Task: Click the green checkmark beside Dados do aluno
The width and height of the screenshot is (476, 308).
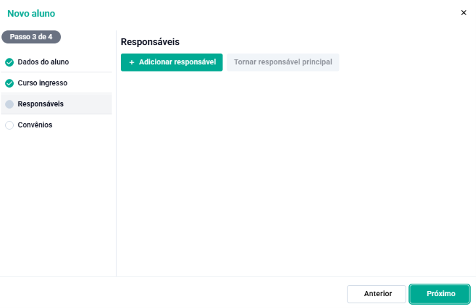Action: [x=9, y=62]
